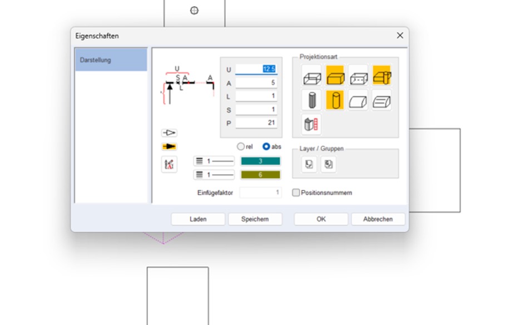This screenshot has height=325, width=505.
Task: Open the line style dropdown beside teal swatch
Action: coord(214,161)
